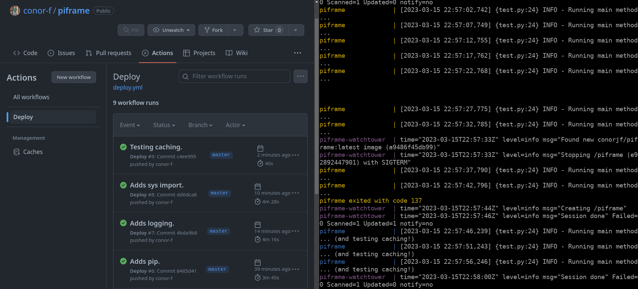This screenshot has height=289, width=638.
Task: Open the deploy.yml file link
Action: pos(128,88)
